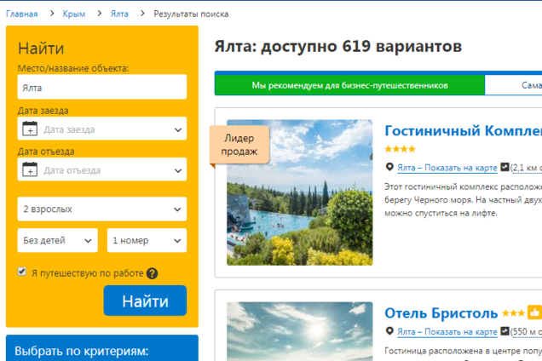Open Дата отъезда date dropdown
Image resolution: width=542 pixels, height=361 pixels.
point(102,169)
